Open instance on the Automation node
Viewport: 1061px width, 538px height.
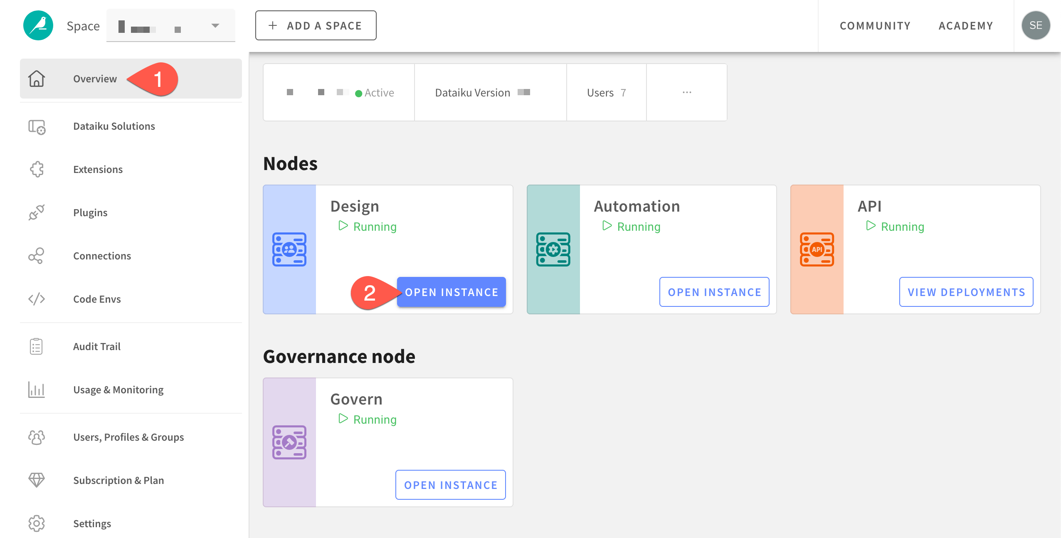(714, 292)
